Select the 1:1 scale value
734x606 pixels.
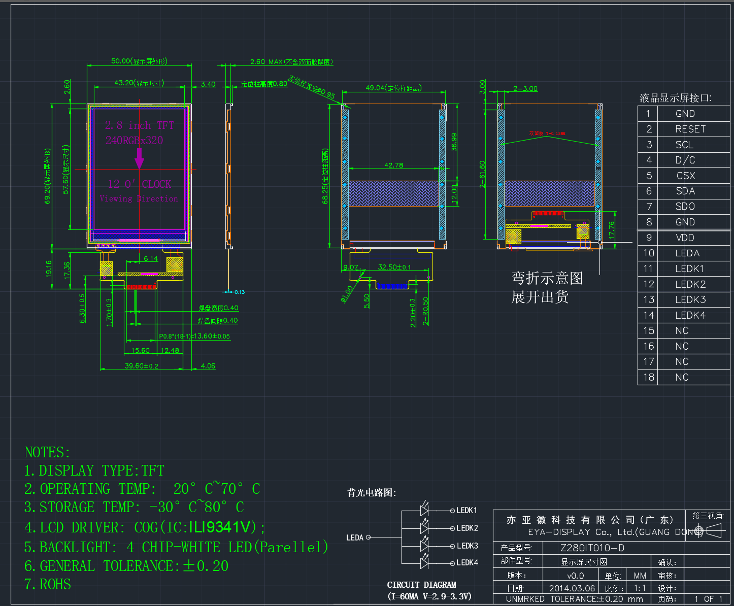(x=640, y=588)
